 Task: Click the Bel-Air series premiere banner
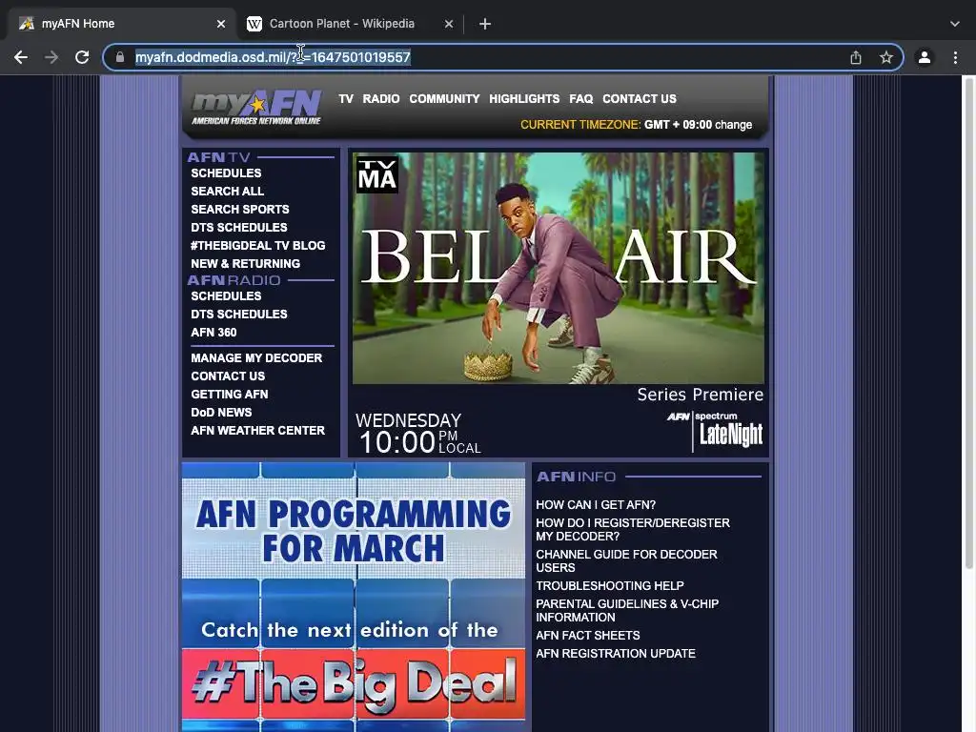pyautogui.click(x=559, y=303)
